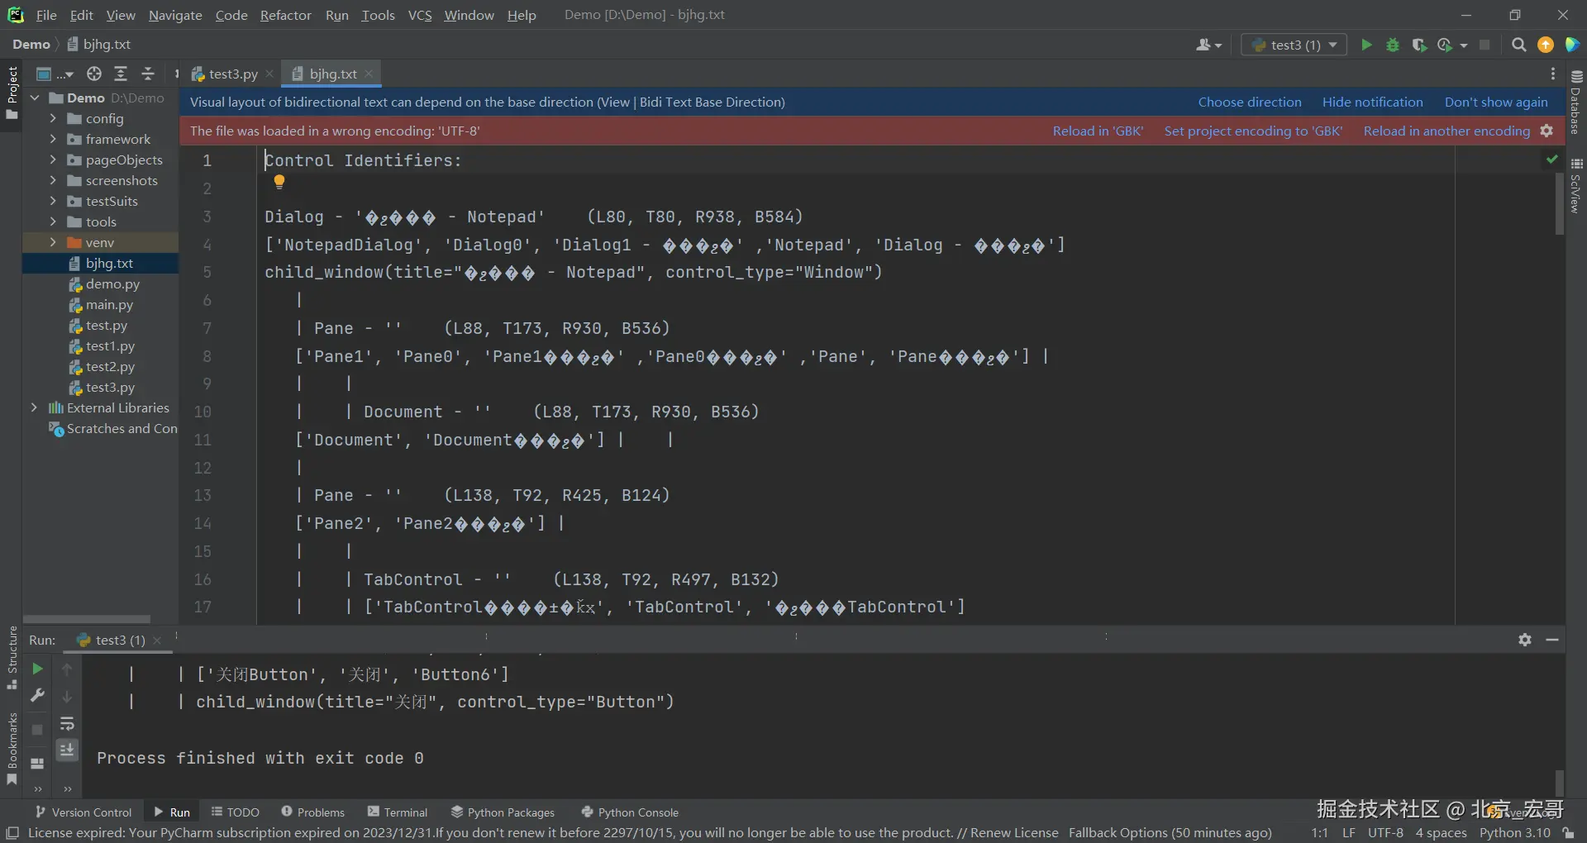
Task: Open Python Packages tool tab
Action: [x=503, y=812]
